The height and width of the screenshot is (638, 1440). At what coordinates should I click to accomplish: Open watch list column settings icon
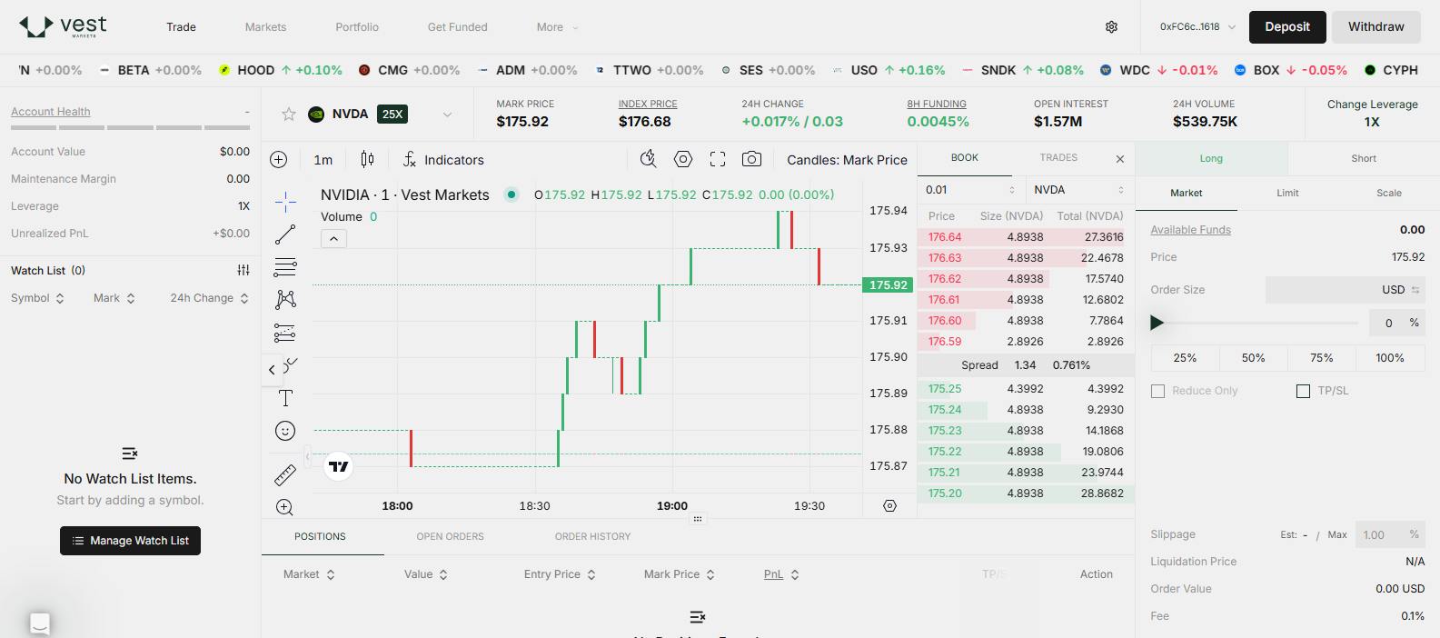(243, 270)
